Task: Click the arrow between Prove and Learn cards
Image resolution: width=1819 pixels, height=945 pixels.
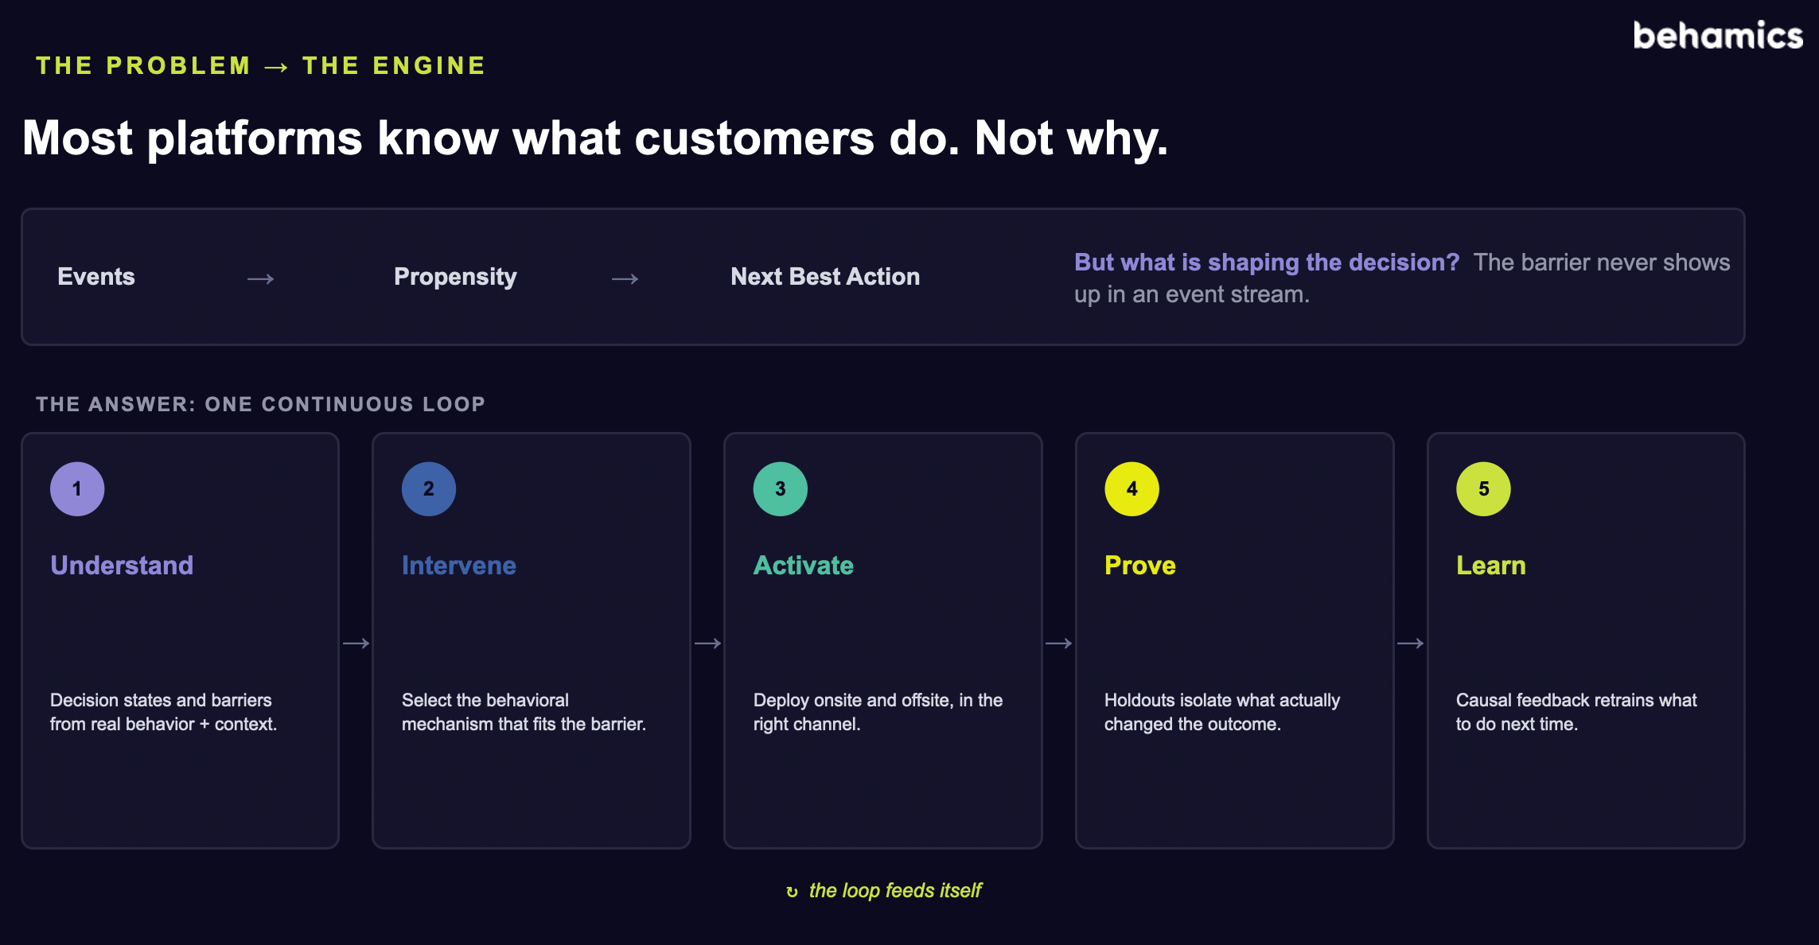Action: point(1411,643)
